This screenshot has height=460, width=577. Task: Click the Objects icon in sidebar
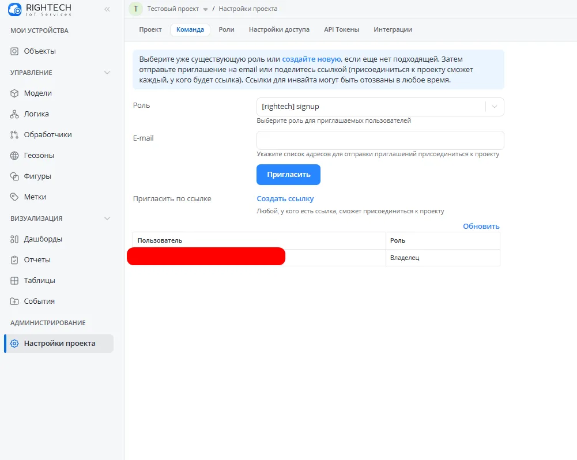(x=15, y=51)
